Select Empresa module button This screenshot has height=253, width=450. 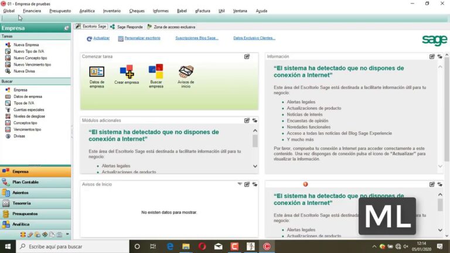point(36,172)
